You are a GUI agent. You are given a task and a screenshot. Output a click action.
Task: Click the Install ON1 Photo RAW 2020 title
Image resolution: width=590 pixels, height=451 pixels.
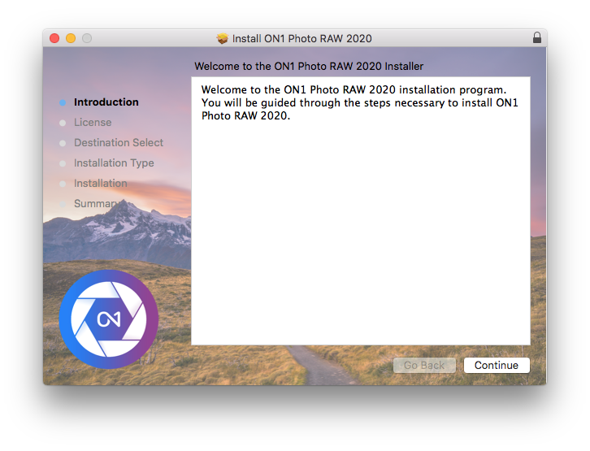pyautogui.click(x=302, y=38)
